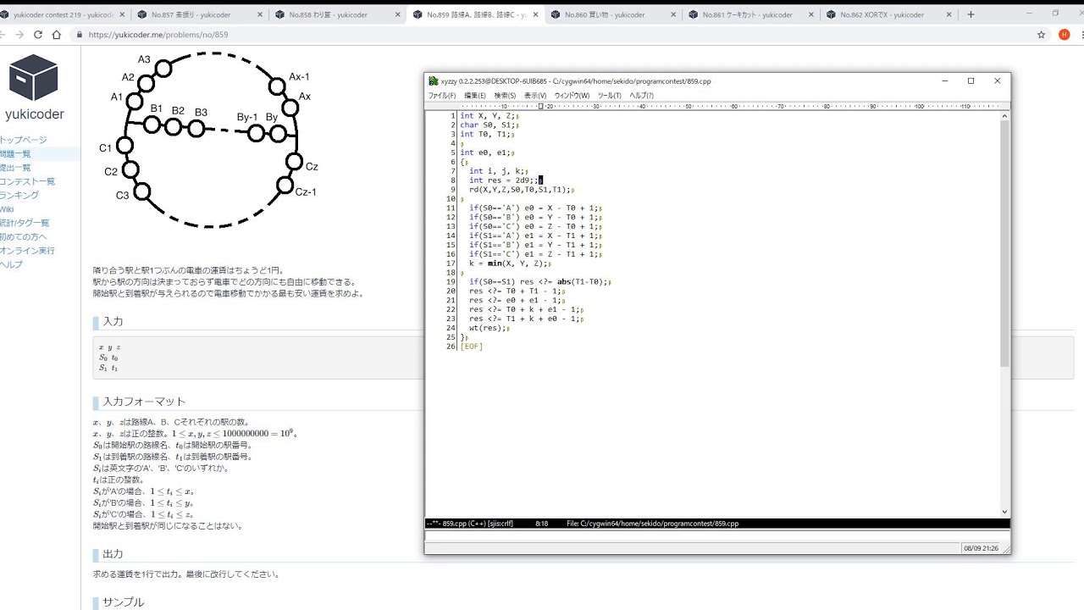The image size is (1084, 610).
Task: Click the browser address bar URL
Action: click(x=158, y=35)
